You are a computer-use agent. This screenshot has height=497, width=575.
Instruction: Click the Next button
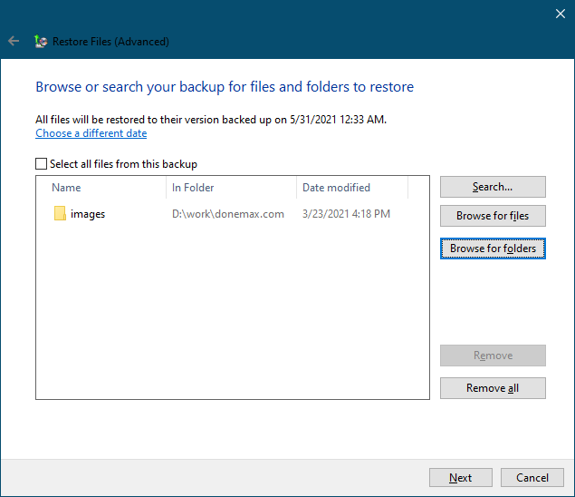[461, 478]
